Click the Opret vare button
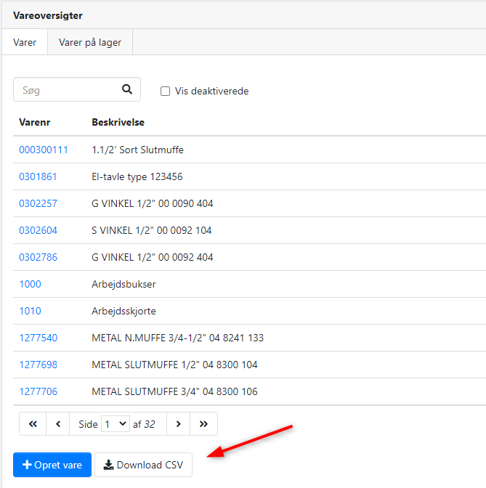Screen dimensions: 486x488 (x=52, y=465)
